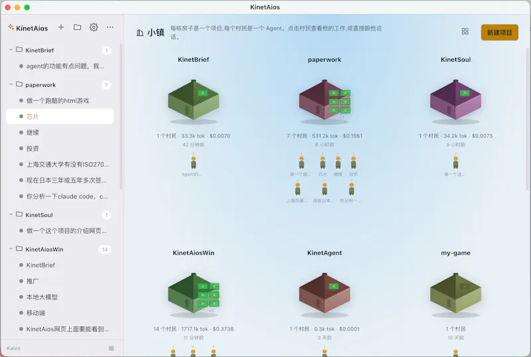Open the selected 芯片 conversation
Viewport: 531px width, 357px height.
(60, 117)
